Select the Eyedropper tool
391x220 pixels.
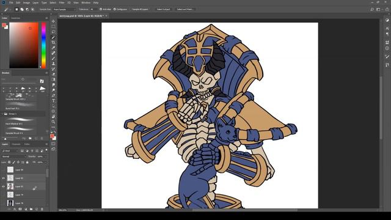coord(53,48)
